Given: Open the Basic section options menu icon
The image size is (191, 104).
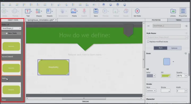Looking at the screenshot, I should click(x=185, y=53).
